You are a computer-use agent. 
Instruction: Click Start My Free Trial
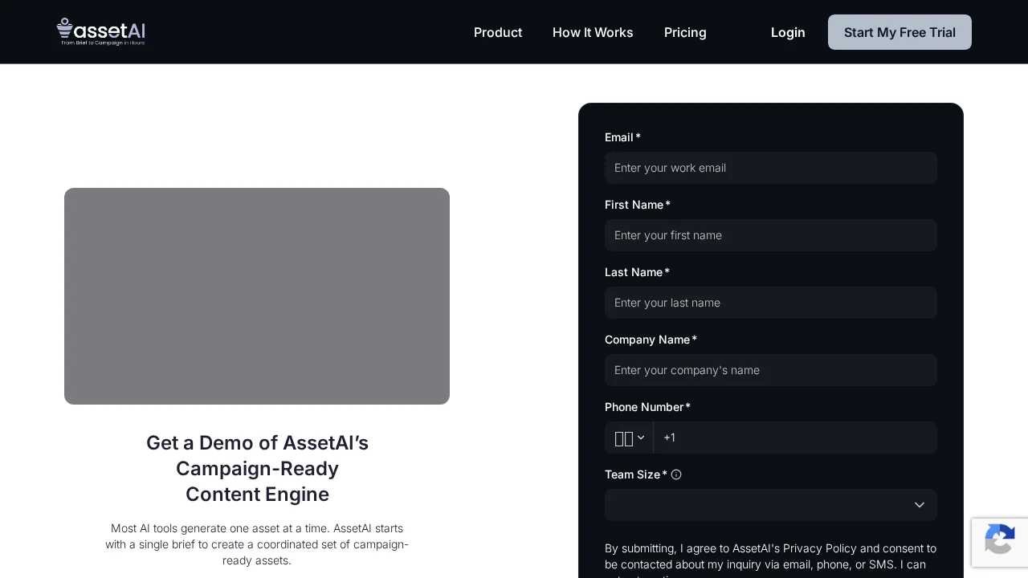click(x=899, y=32)
